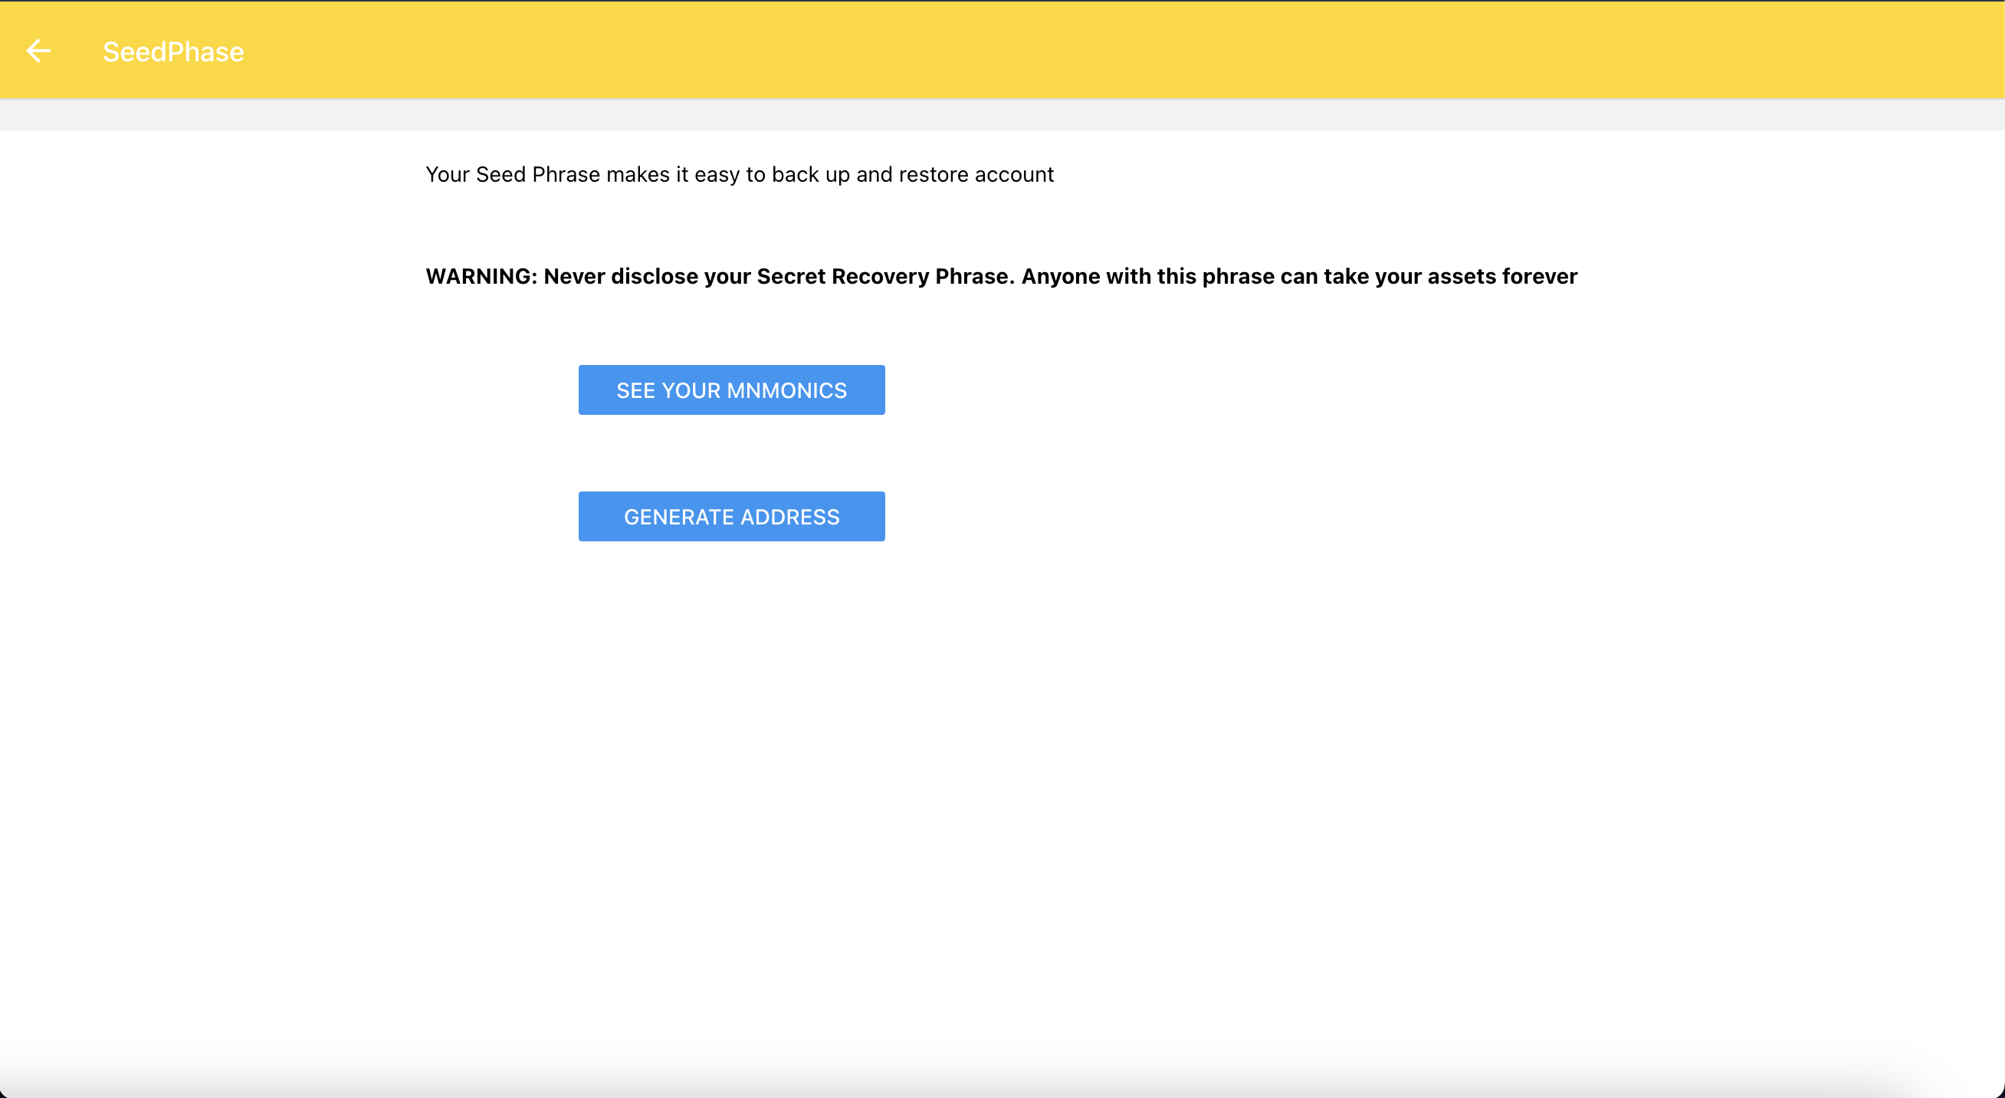Click the gray strip below the header
The height and width of the screenshot is (1098, 2005).
[1002, 114]
